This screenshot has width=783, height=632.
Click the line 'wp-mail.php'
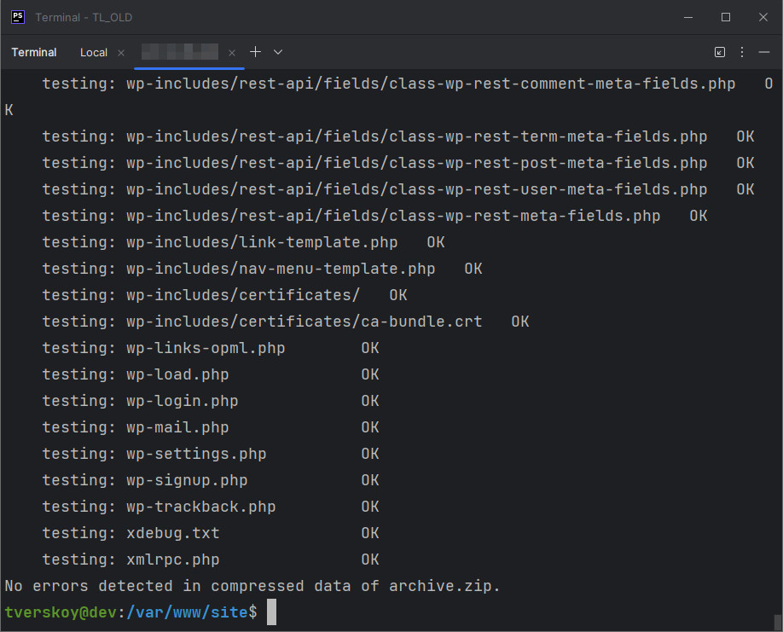(x=177, y=427)
